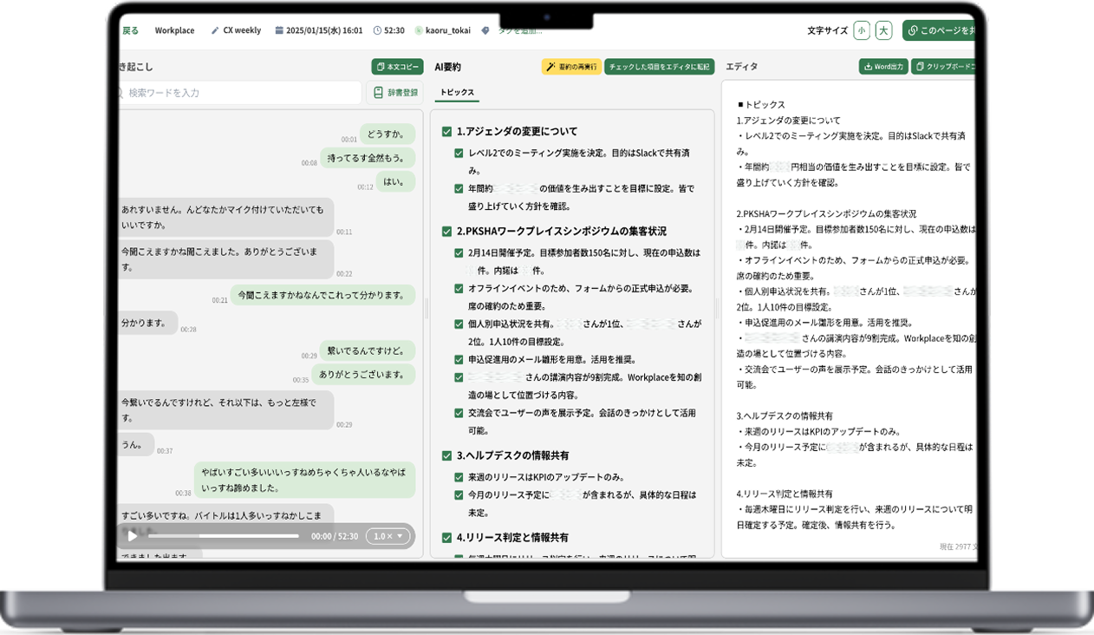Toggle checkbox 4.リリース判定と情報共有
The width and height of the screenshot is (1094, 635).
[x=446, y=538]
